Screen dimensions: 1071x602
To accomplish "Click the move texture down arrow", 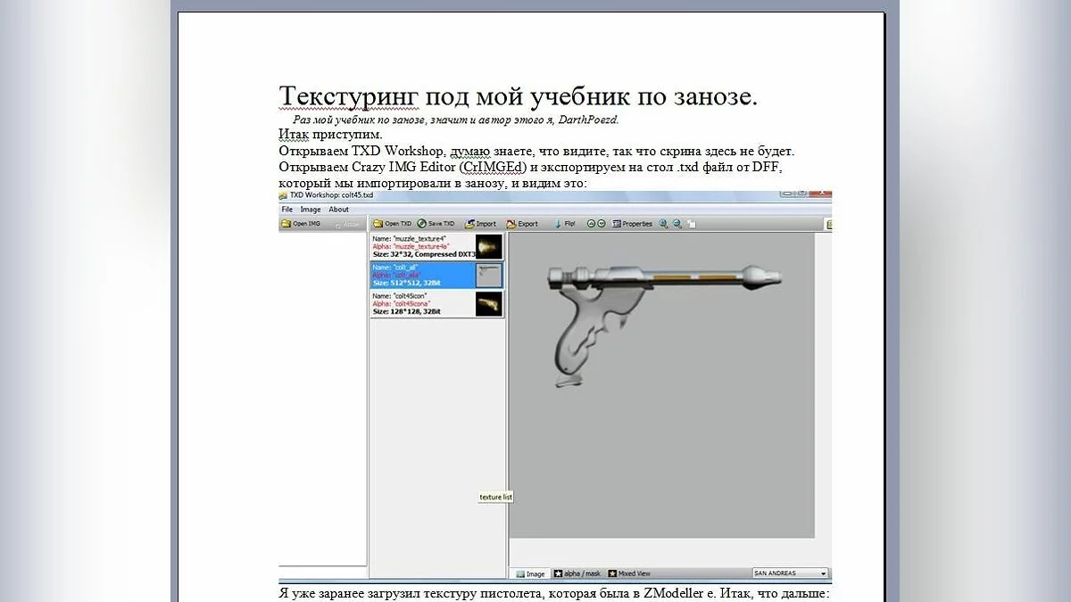I will point(602,224).
